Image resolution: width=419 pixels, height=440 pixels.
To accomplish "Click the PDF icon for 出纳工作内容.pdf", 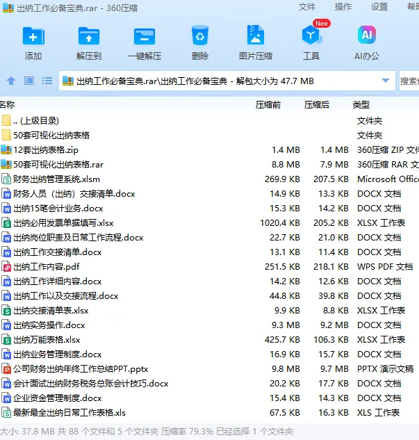I will tap(6, 267).
